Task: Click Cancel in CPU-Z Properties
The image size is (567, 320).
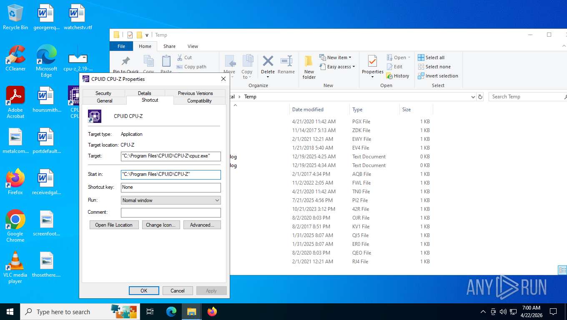Action: (178, 291)
